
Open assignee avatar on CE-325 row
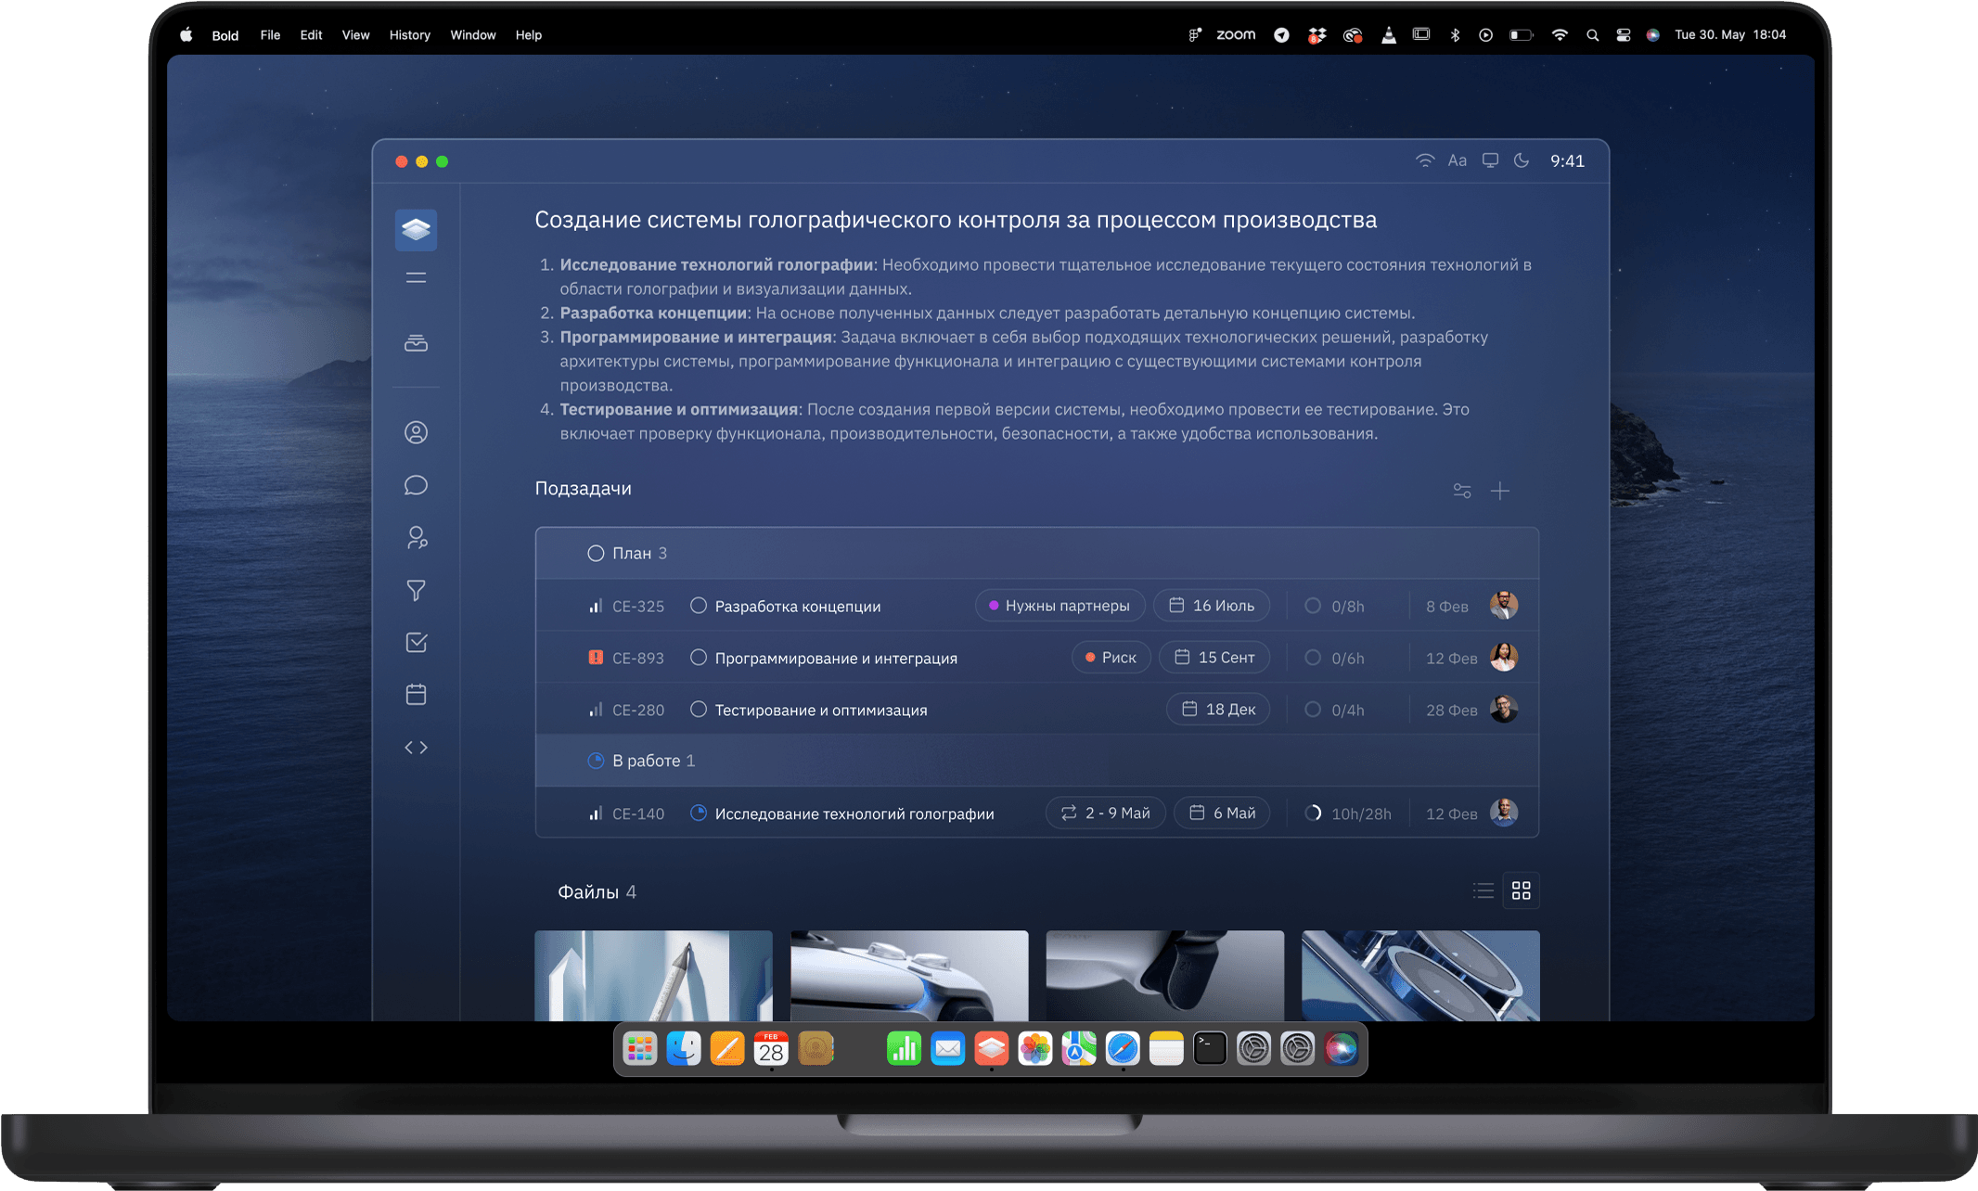[x=1504, y=605]
